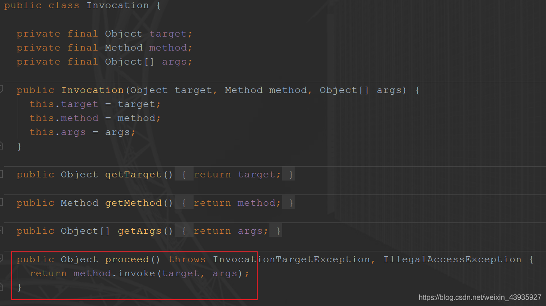The width and height of the screenshot is (546, 306).
Task: Click IllegalAccessException in the throws clause
Action: click(452, 260)
